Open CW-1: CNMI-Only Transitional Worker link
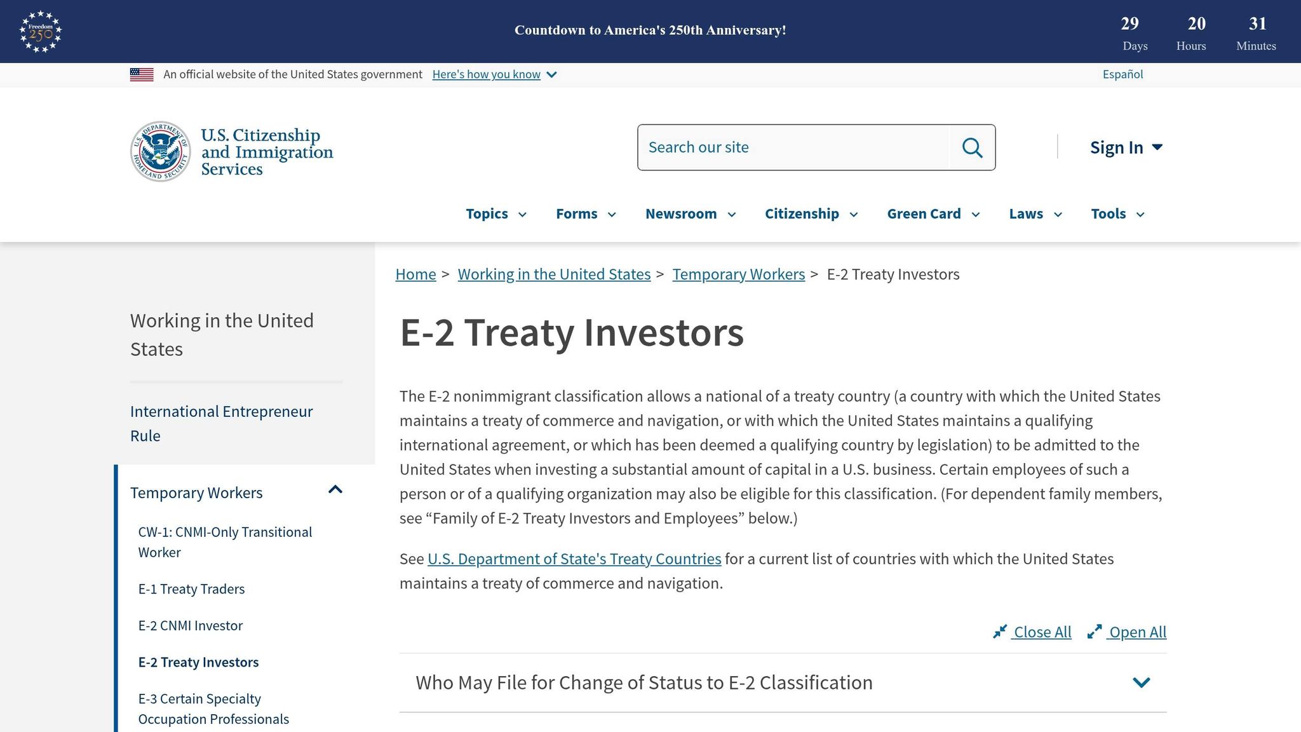The image size is (1301, 732). coord(225,542)
